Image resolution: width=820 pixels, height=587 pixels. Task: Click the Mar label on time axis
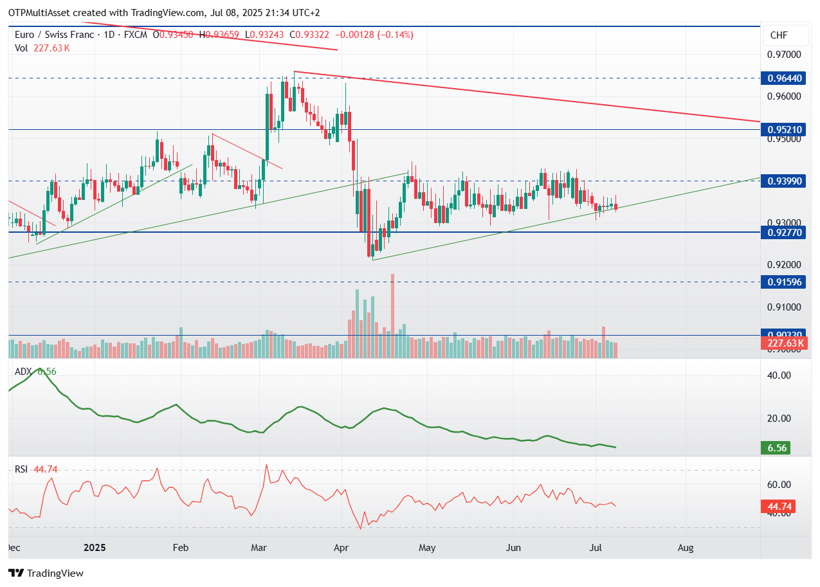pyautogui.click(x=259, y=548)
